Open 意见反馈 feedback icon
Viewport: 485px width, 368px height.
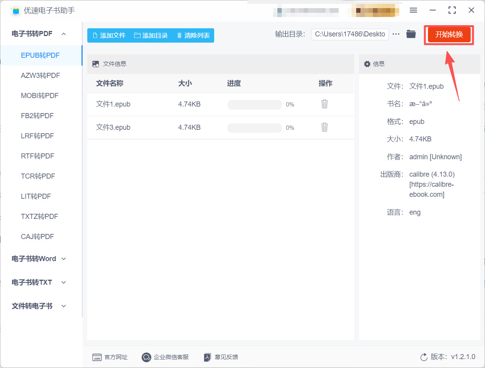[x=208, y=357]
